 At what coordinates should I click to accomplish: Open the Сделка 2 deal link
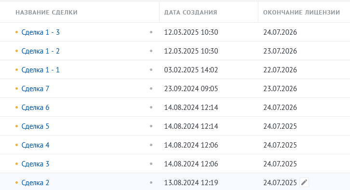(35, 183)
